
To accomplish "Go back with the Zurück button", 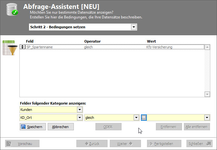I will point(91,144).
